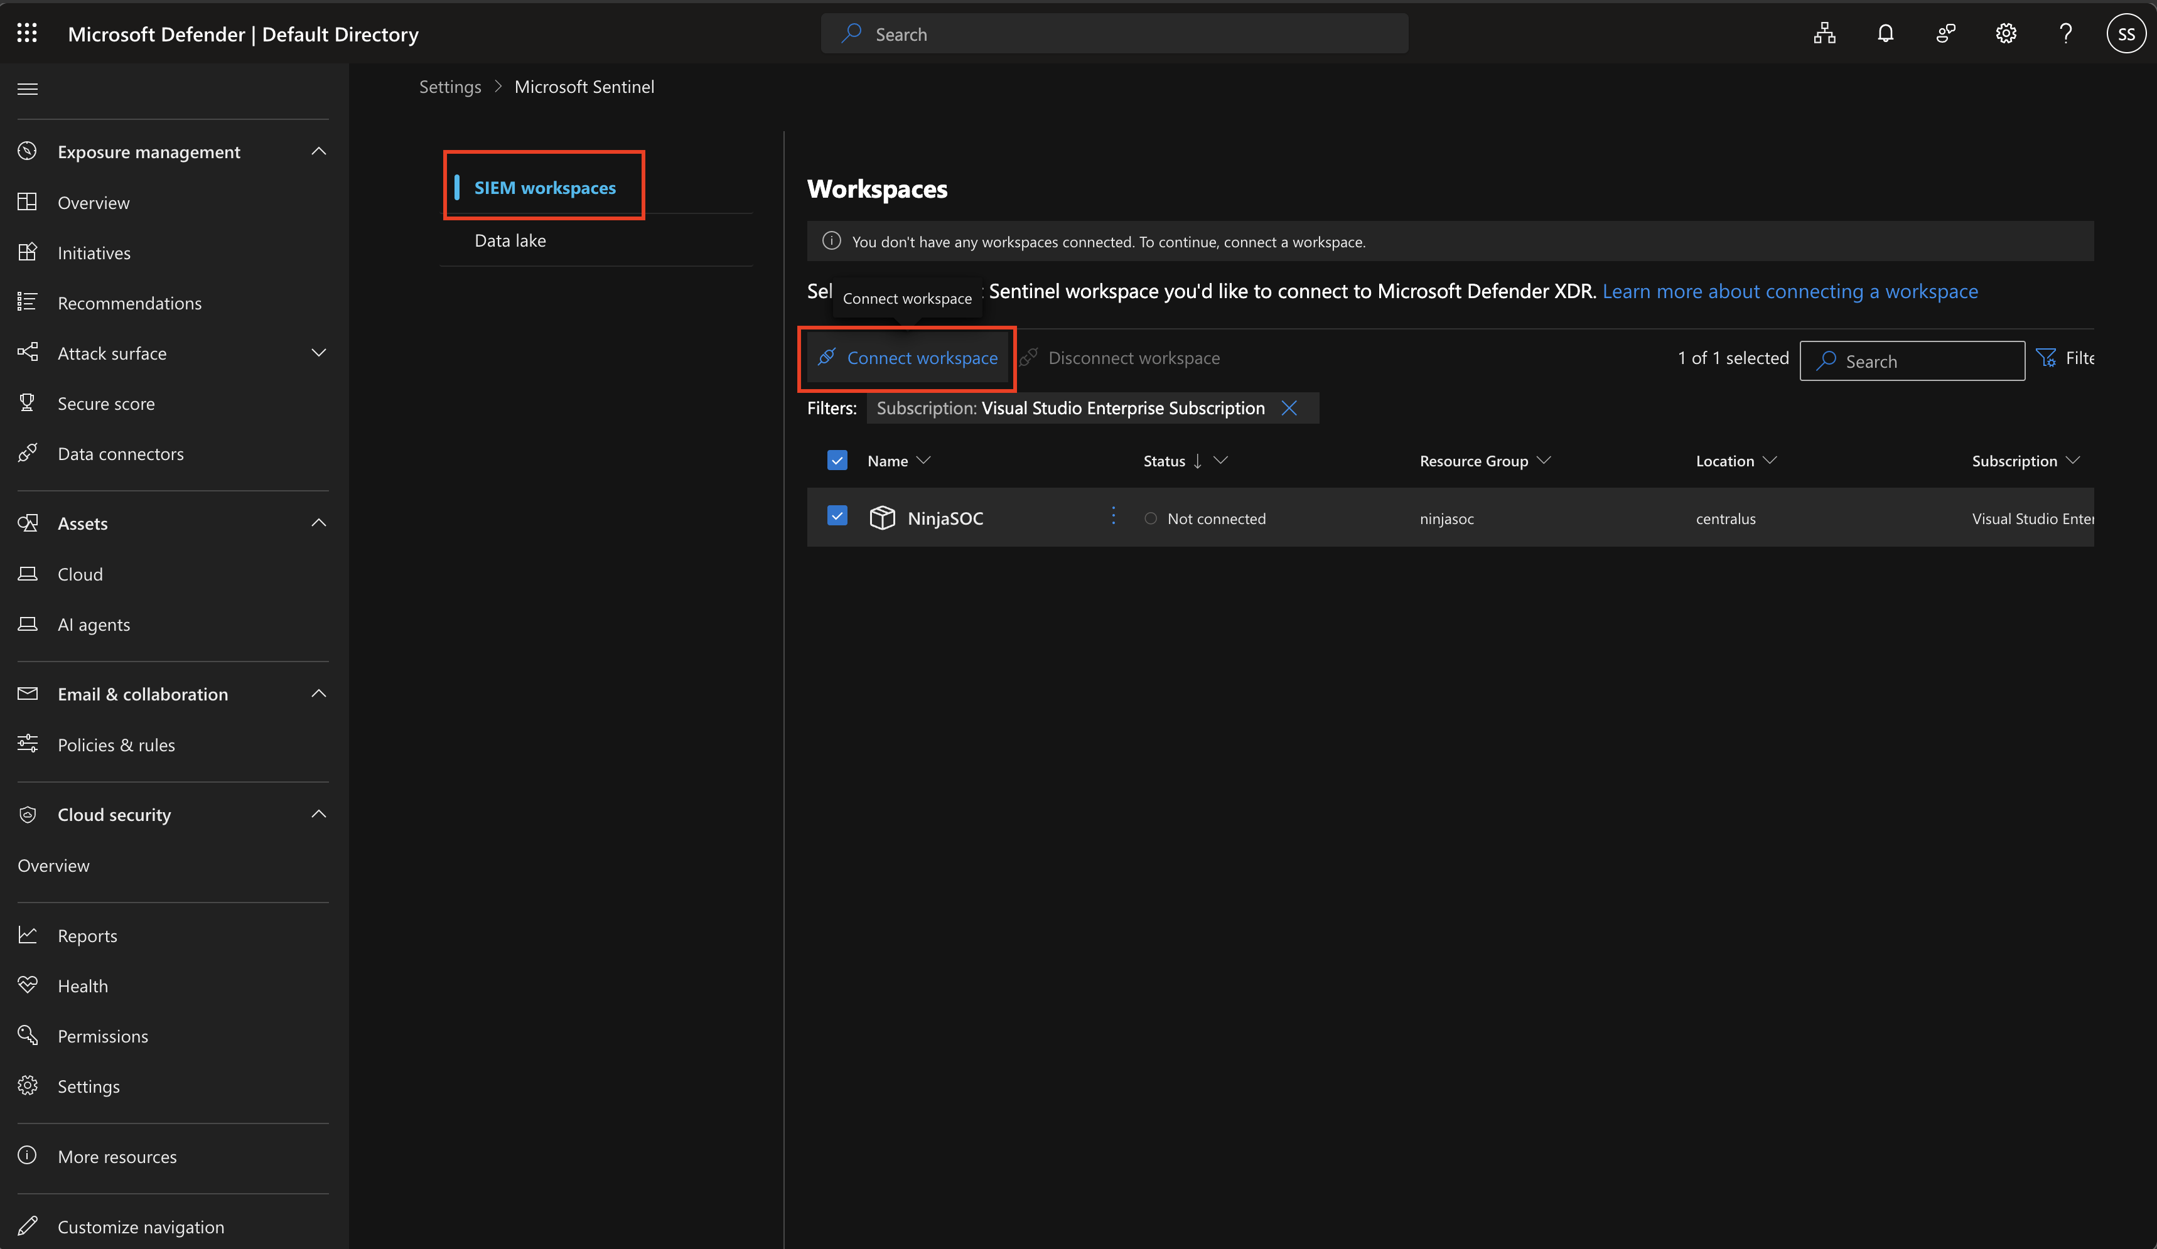Screen dimensions: 2157x1249
Task: Collapse the Cloud security section
Action: tap(318, 814)
